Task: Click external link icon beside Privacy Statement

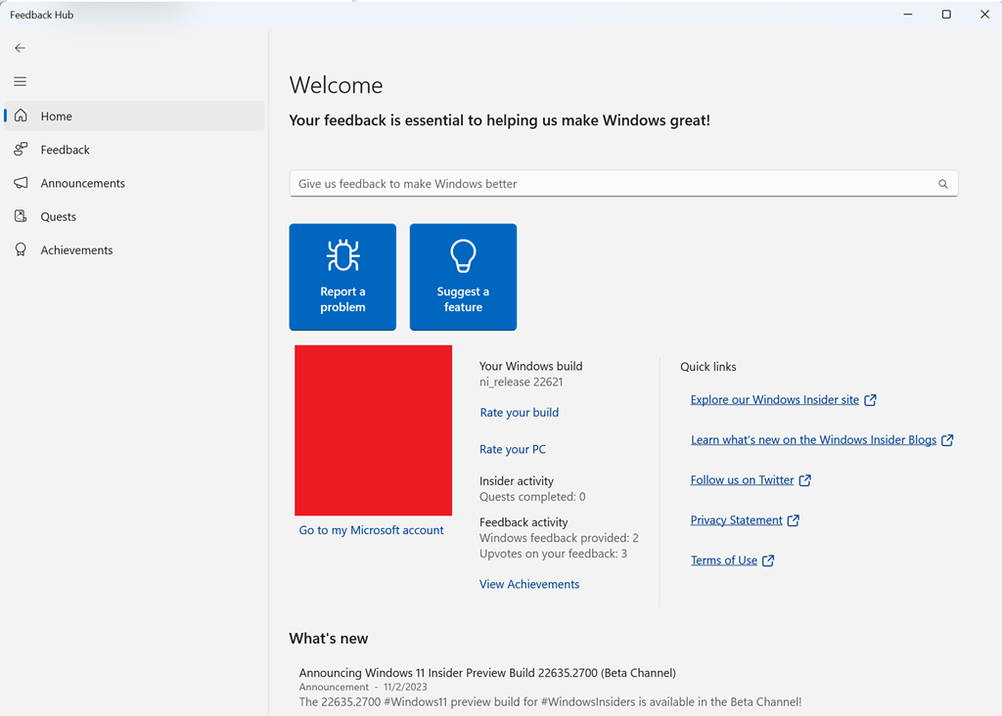Action: click(x=794, y=520)
